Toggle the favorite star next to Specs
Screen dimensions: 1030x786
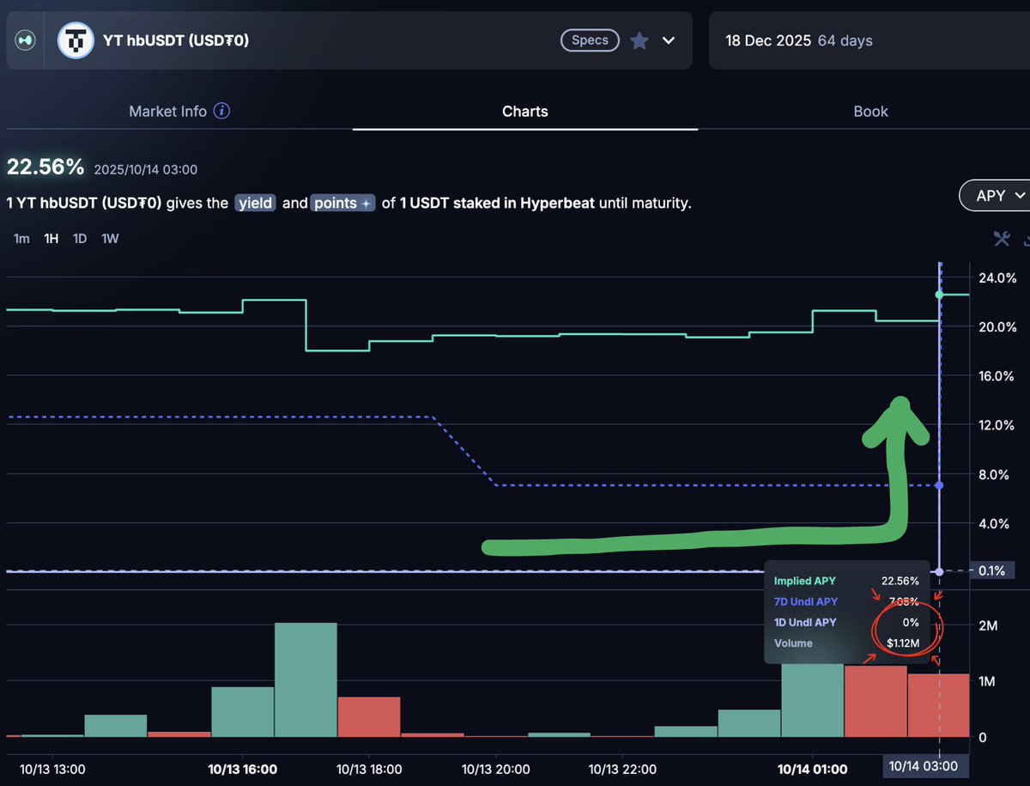[639, 40]
